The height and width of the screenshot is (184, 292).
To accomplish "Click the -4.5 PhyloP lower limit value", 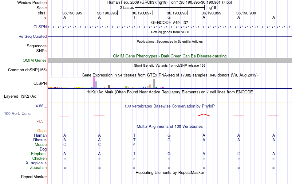I will point(40,121).
